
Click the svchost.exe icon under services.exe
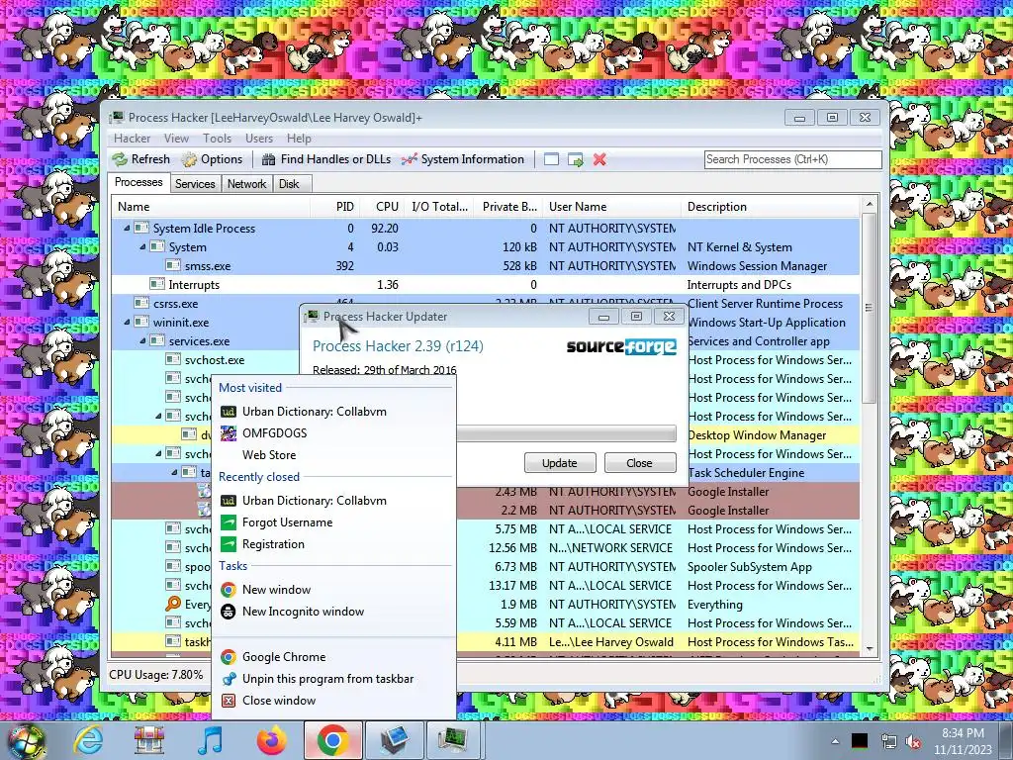[172, 359]
